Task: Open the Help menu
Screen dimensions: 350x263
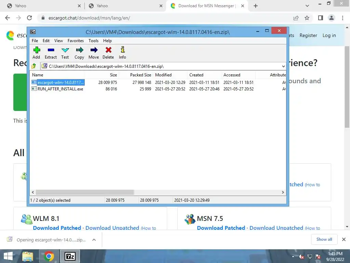Action: [x=107, y=41]
